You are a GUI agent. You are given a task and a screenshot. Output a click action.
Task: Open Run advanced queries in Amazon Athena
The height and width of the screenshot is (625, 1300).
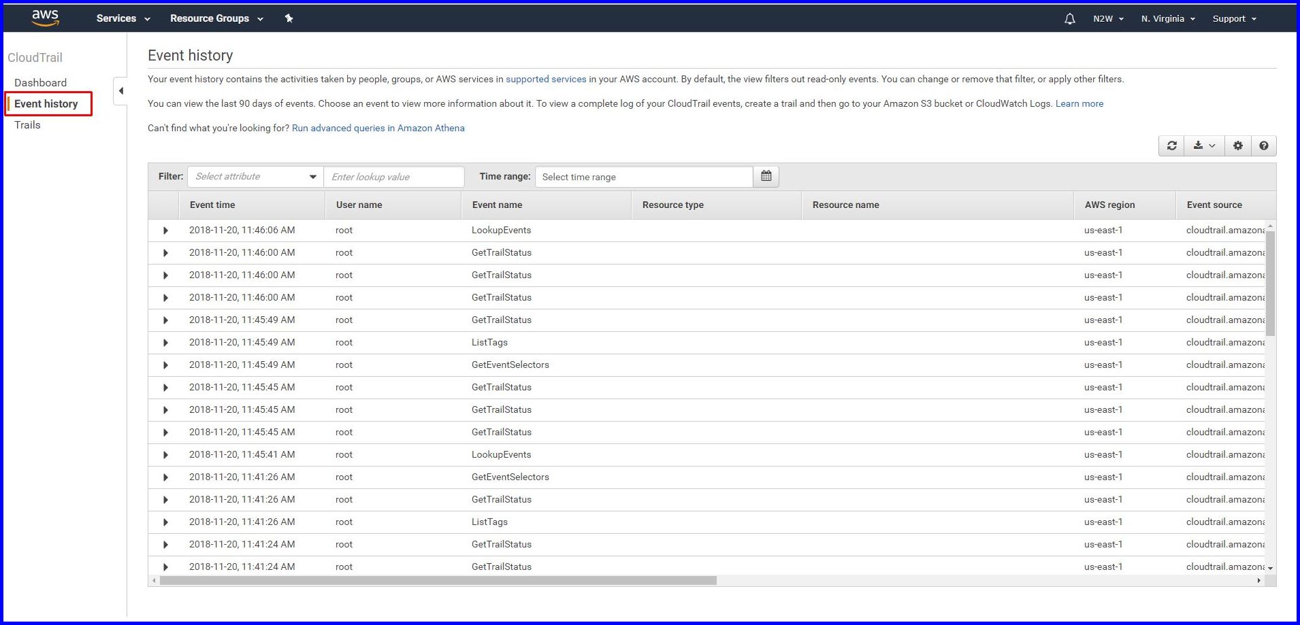point(378,129)
